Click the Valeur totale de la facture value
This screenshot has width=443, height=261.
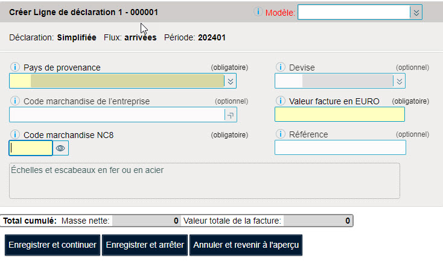click(317, 221)
